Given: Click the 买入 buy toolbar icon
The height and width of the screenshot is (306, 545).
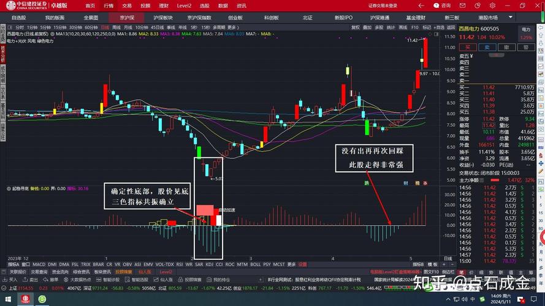Looking at the screenshot, I should click(10, 280).
